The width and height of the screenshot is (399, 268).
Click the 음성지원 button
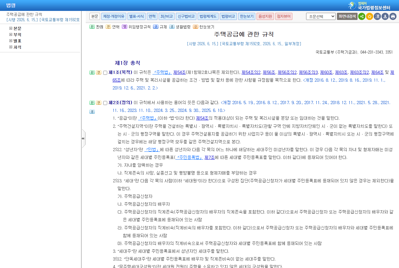265,17
